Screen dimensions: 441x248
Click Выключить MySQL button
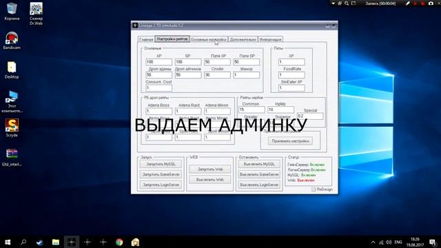(259, 164)
